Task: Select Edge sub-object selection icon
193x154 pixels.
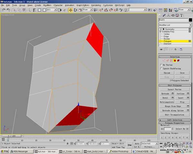Action: 167,60
